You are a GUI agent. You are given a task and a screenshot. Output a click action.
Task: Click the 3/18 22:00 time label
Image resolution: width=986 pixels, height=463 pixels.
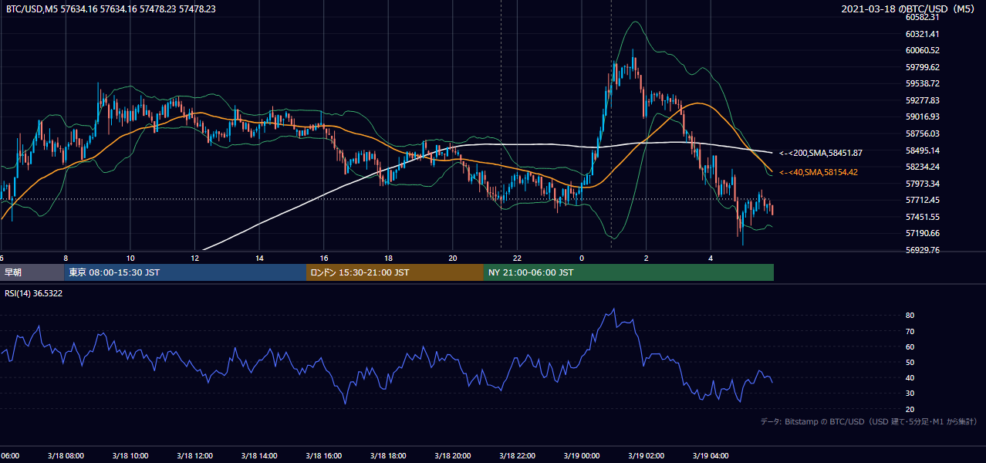click(x=517, y=456)
